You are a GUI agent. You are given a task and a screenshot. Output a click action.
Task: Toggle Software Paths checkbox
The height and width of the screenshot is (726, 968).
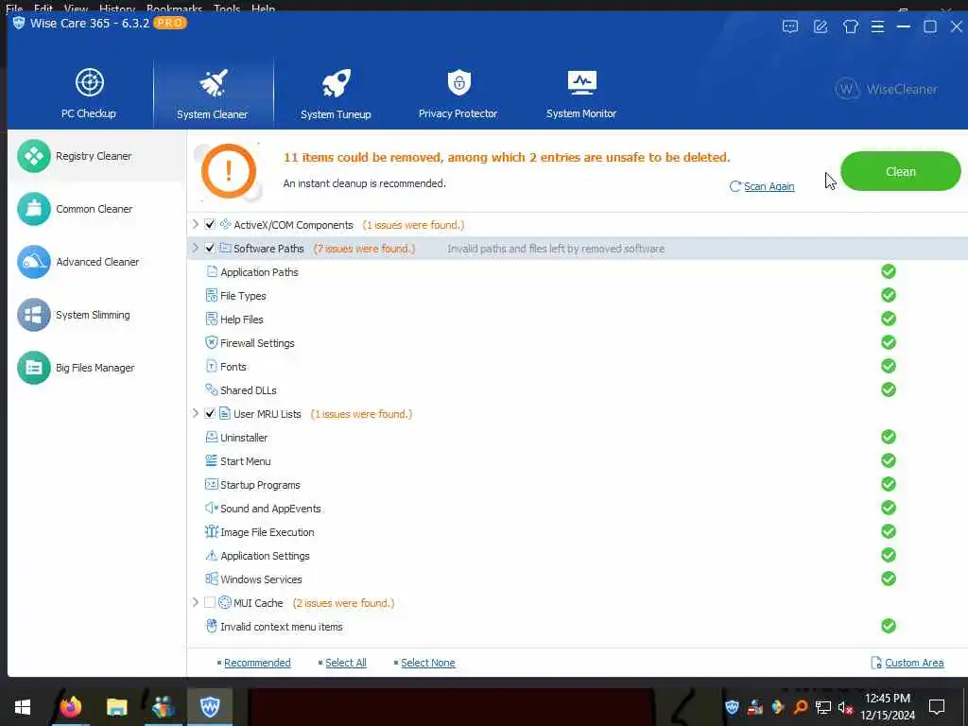coord(210,249)
